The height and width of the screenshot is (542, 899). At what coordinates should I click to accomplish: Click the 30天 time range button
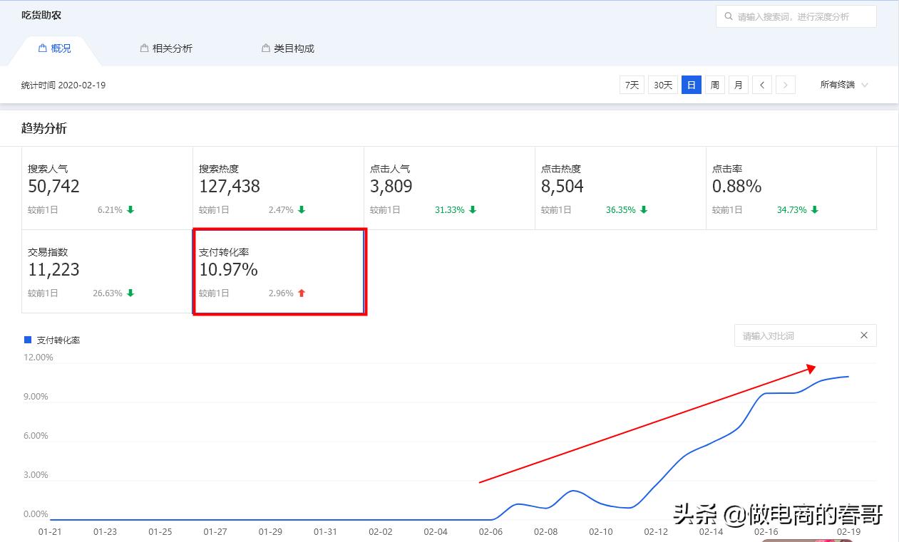click(x=662, y=84)
